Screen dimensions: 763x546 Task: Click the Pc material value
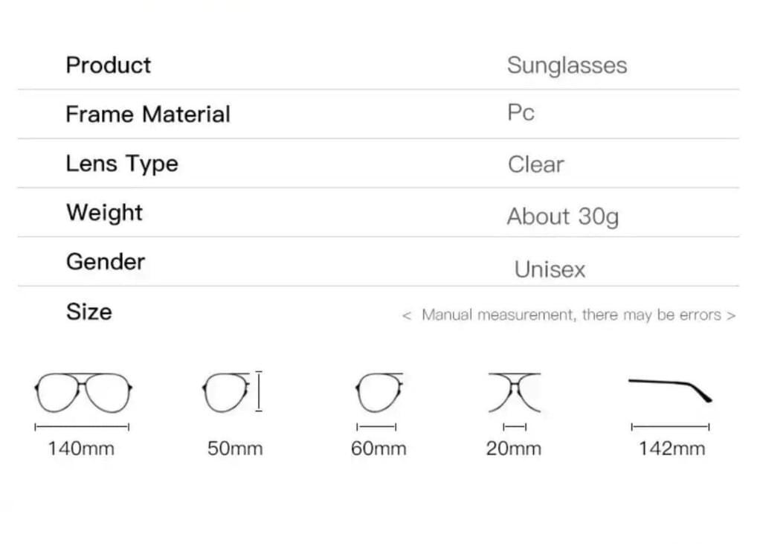click(521, 113)
